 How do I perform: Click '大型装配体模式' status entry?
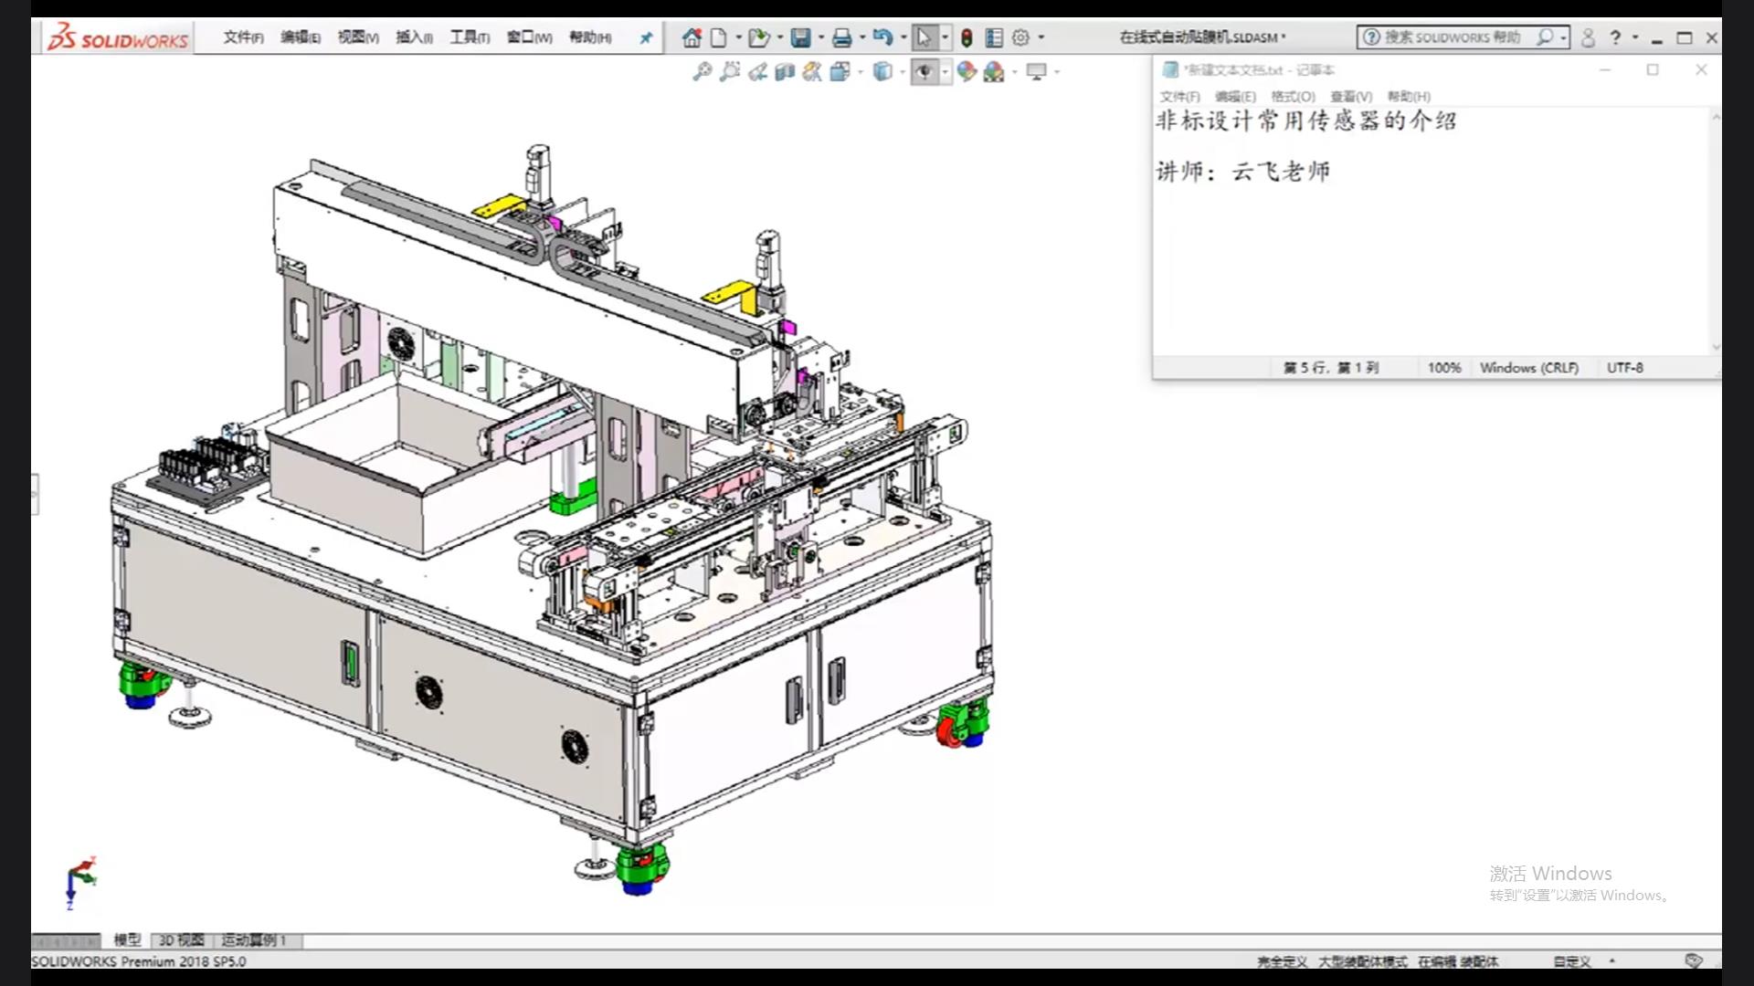(x=1362, y=961)
